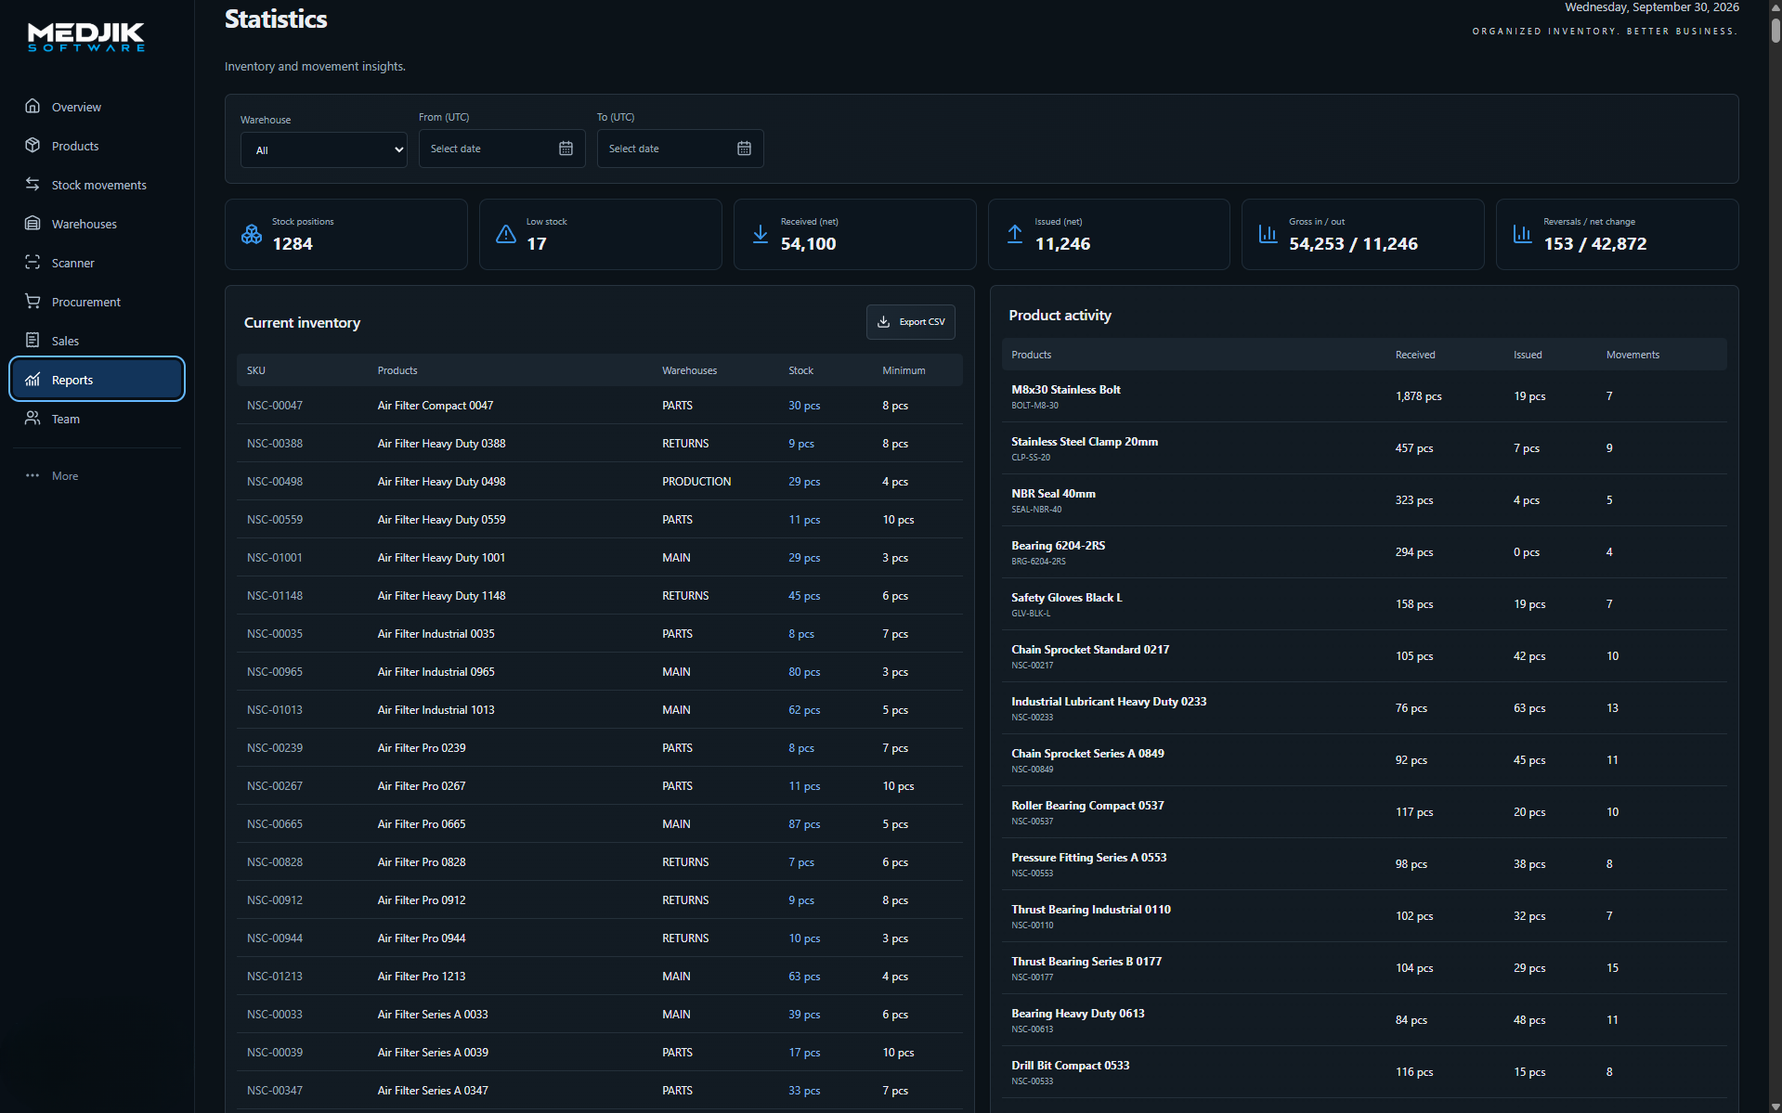Screen dimensions: 1782x1113
Task: Click Chain Sprocket Standard 0217
Action: 1090,650
